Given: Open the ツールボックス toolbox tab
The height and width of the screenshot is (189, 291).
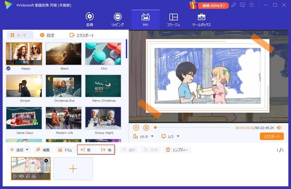Looking at the screenshot, I should point(201,19).
